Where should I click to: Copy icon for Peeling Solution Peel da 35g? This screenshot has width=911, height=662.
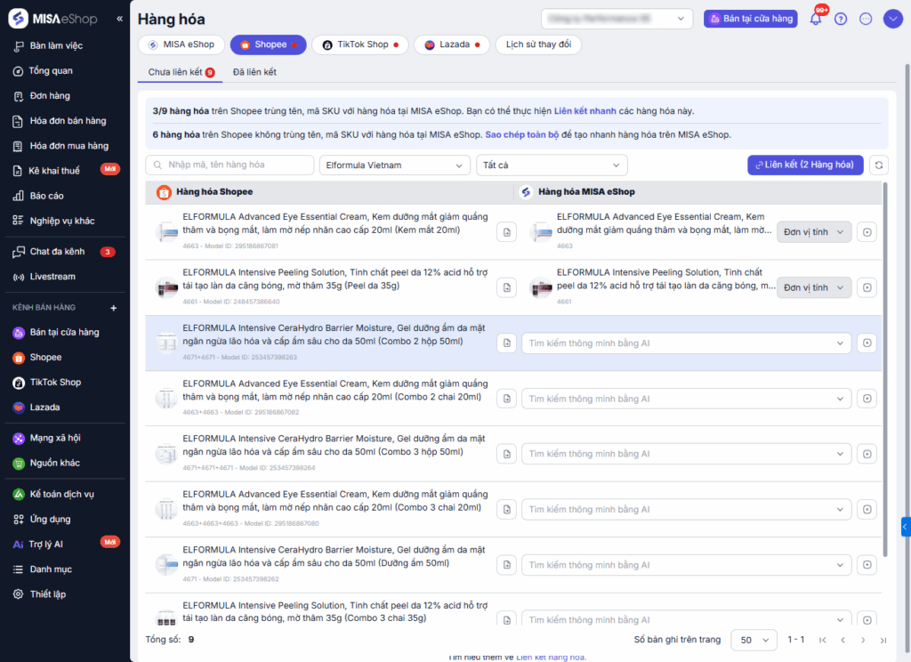click(x=506, y=287)
